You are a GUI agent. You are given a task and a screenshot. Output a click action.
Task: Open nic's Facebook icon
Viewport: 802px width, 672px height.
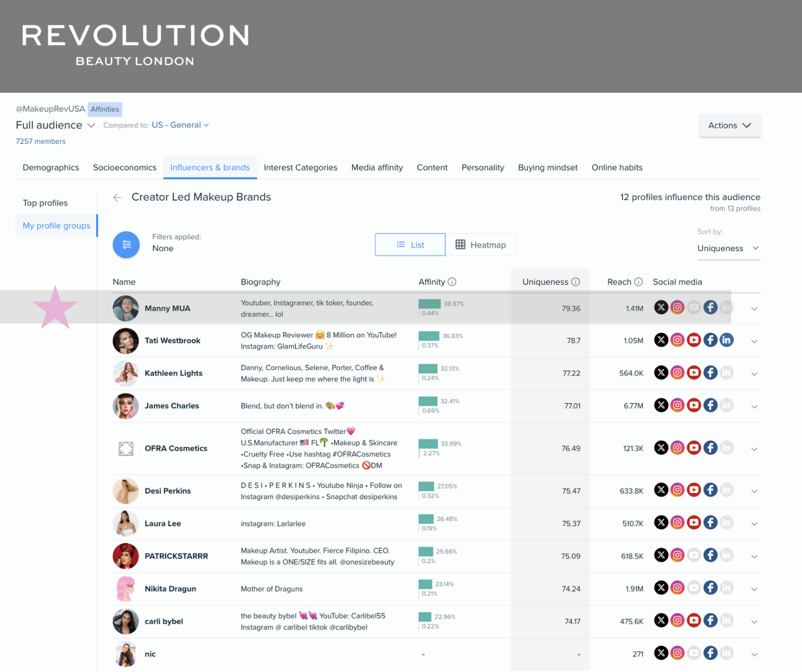tap(710, 653)
